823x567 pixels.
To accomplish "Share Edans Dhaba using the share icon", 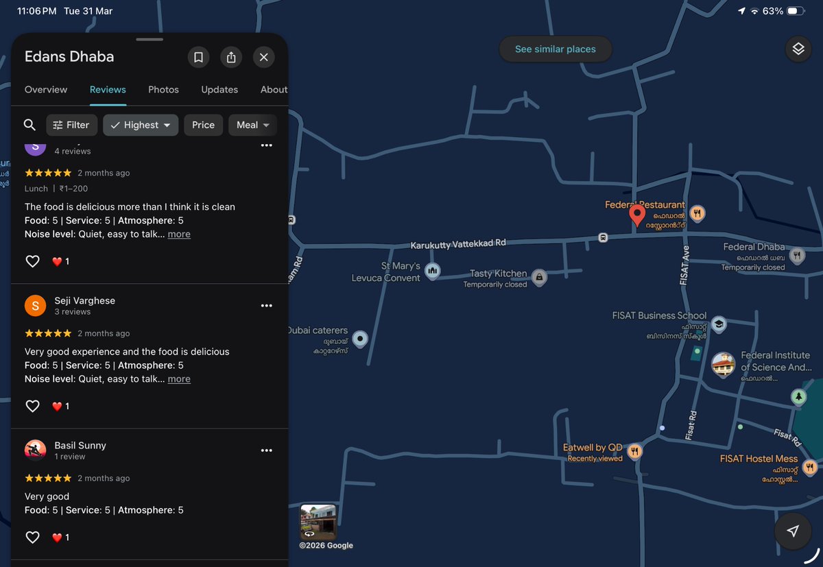I will click(231, 57).
